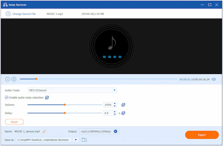
Task: Close the Noise Remover window
Action: click(x=217, y=5)
